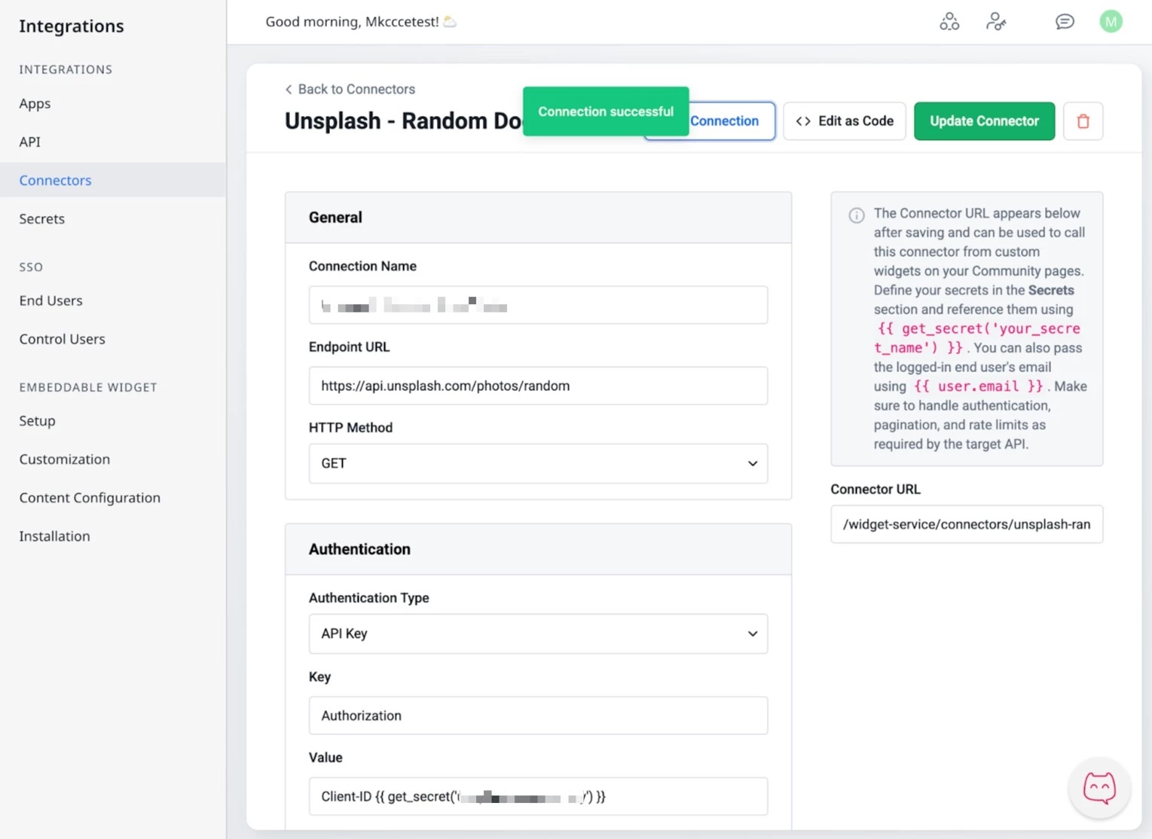Delete the connector using the trash icon
The image size is (1152, 839).
pyautogui.click(x=1083, y=121)
